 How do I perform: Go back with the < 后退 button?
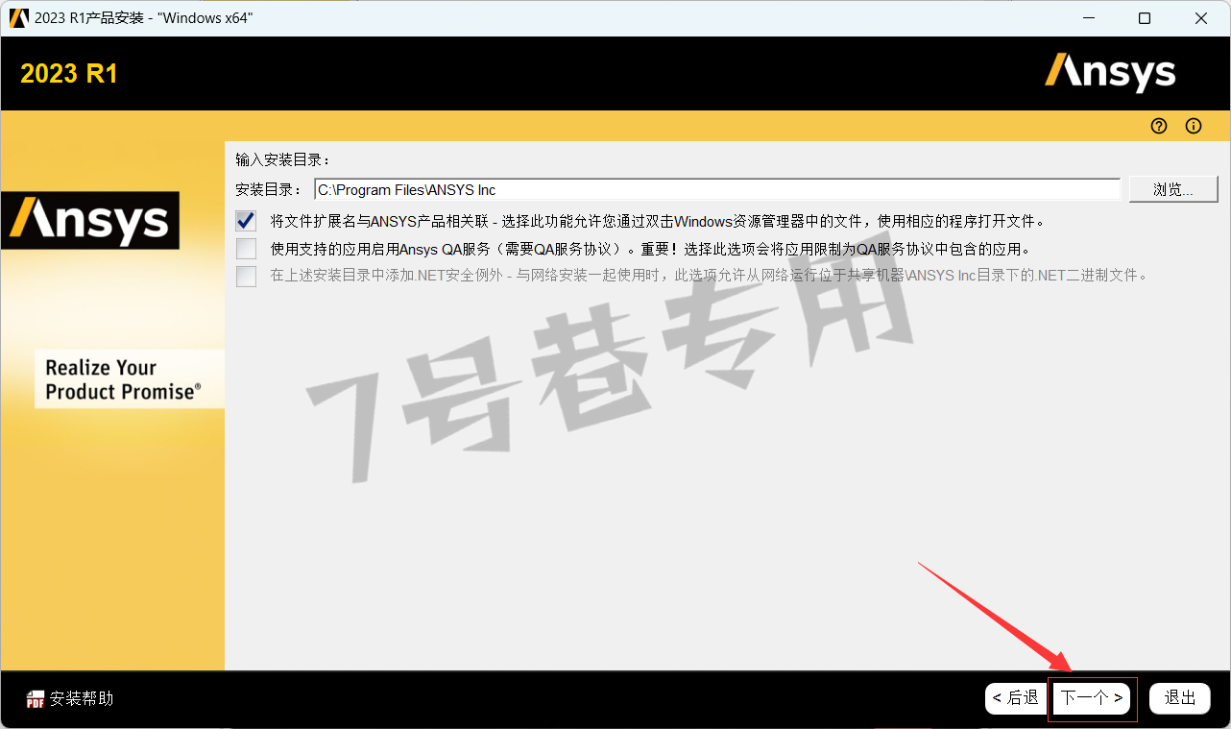coord(1016,698)
